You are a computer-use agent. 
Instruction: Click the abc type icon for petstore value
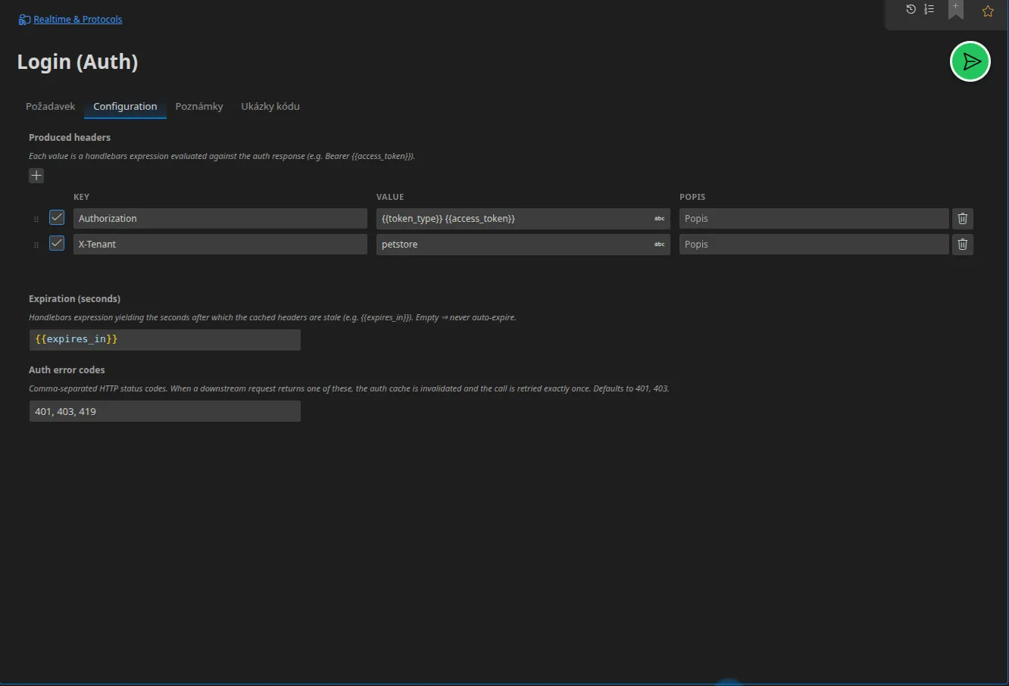point(659,245)
